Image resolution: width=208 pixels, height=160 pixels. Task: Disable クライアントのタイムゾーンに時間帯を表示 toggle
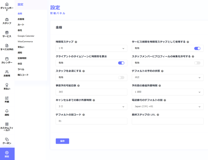click(121, 63)
